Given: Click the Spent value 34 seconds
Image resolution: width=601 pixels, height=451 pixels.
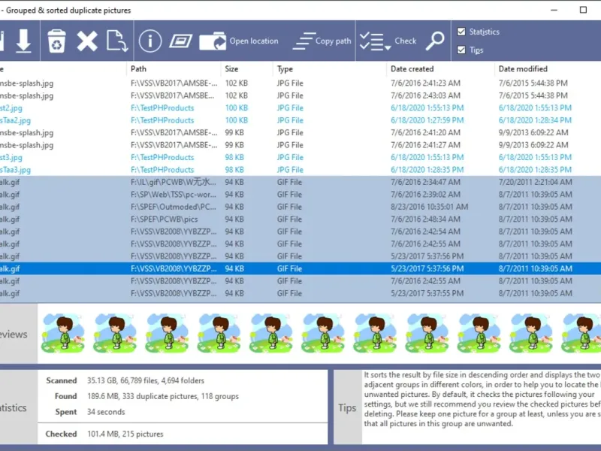Looking at the screenshot, I should (106, 412).
